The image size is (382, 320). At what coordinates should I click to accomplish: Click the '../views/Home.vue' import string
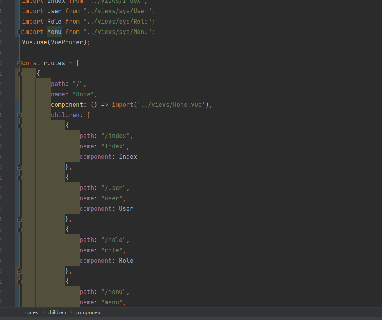point(171,105)
